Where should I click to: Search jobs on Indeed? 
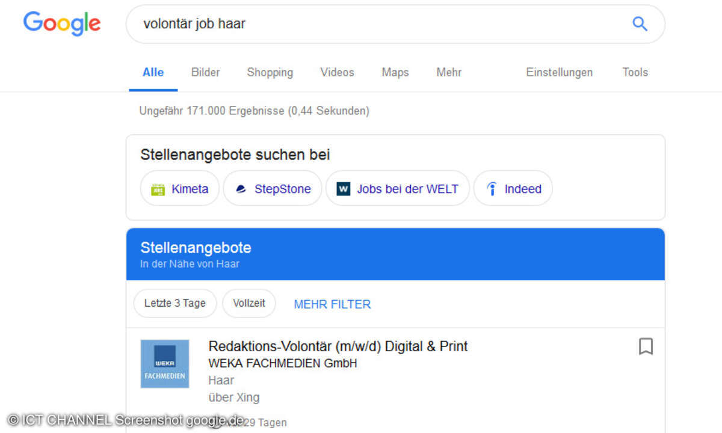click(513, 189)
